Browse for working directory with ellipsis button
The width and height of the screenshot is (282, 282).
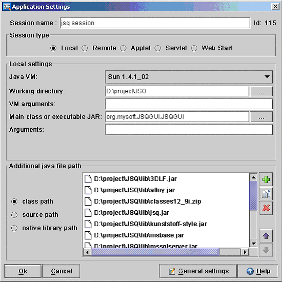tap(261, 91)
